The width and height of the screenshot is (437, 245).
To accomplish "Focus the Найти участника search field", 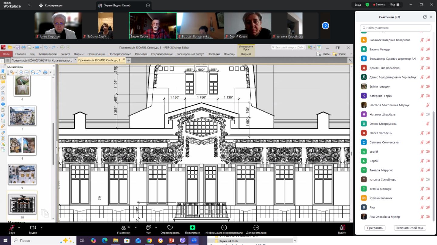I will 395,28.
